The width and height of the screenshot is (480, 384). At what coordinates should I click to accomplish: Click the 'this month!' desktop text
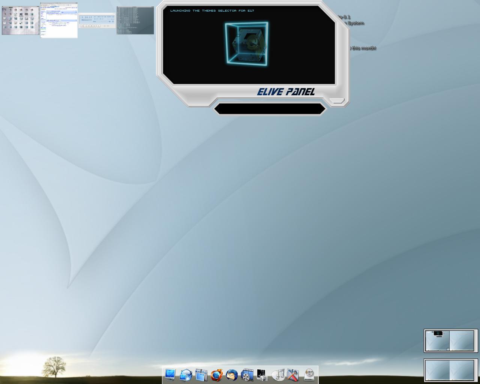[x=364, y=48]
